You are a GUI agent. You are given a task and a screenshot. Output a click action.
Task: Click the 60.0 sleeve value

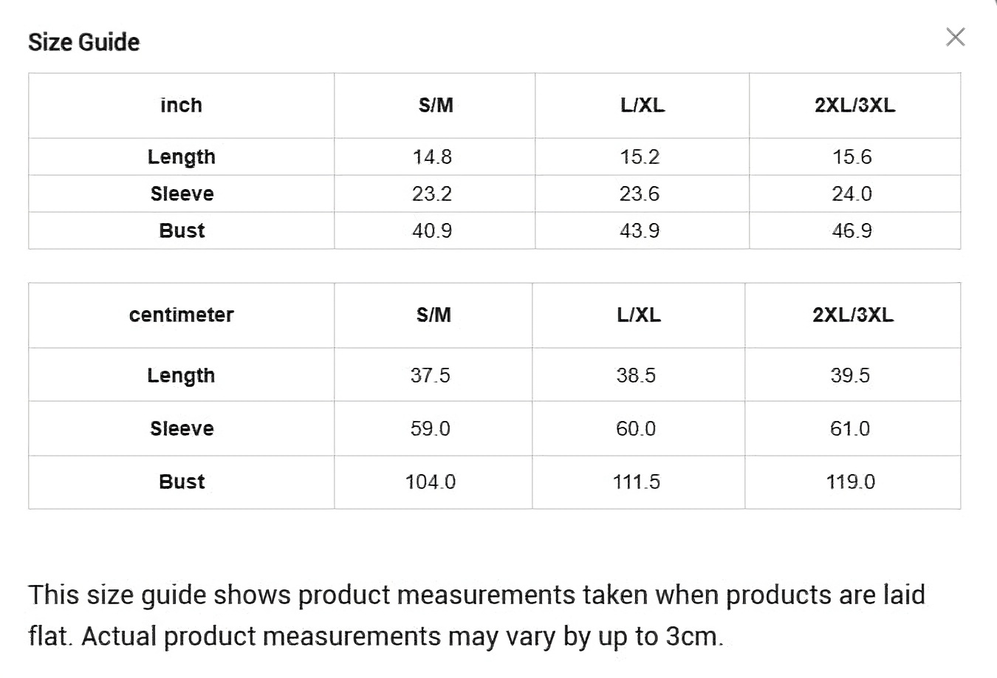click(x=636, y=428)
